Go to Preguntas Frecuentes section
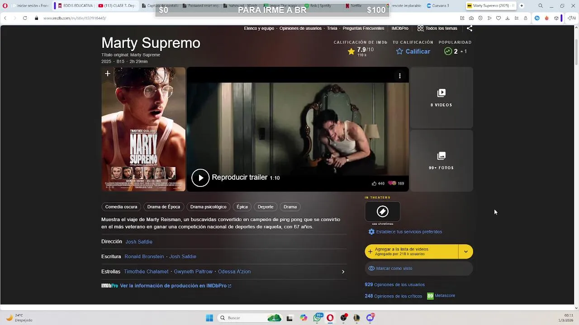The image size is (579, 325). 363,28
